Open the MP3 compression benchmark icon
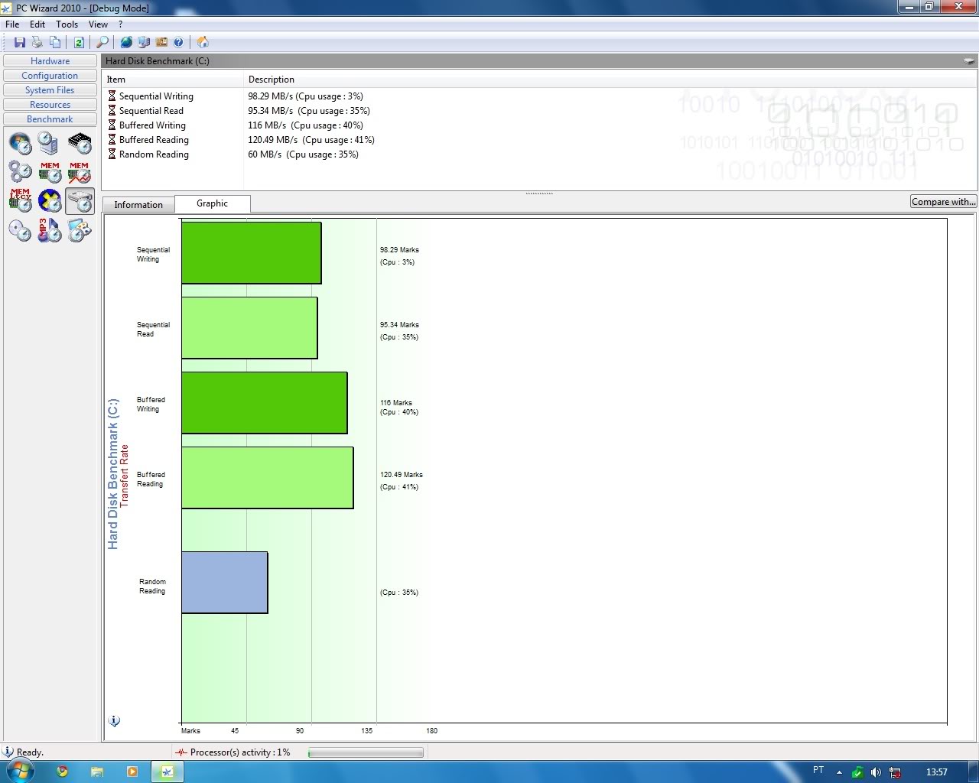The image size is (979, 783). click(x=50, y=230)
